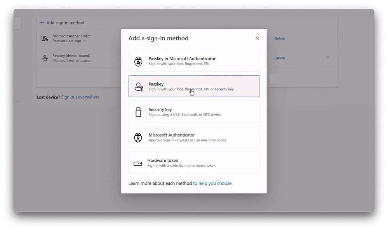Click 'Sign in with a code from a hardware token'

pyautogui.click(x=181, y=166)
